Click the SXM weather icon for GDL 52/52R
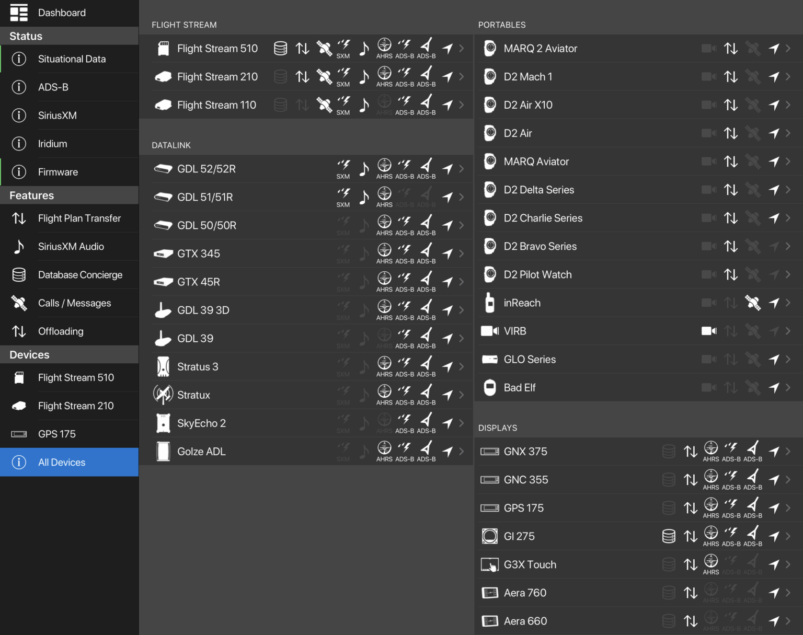The height and width of the screenshot is (635, 803). pyautogui.click(x=343, y=169)
